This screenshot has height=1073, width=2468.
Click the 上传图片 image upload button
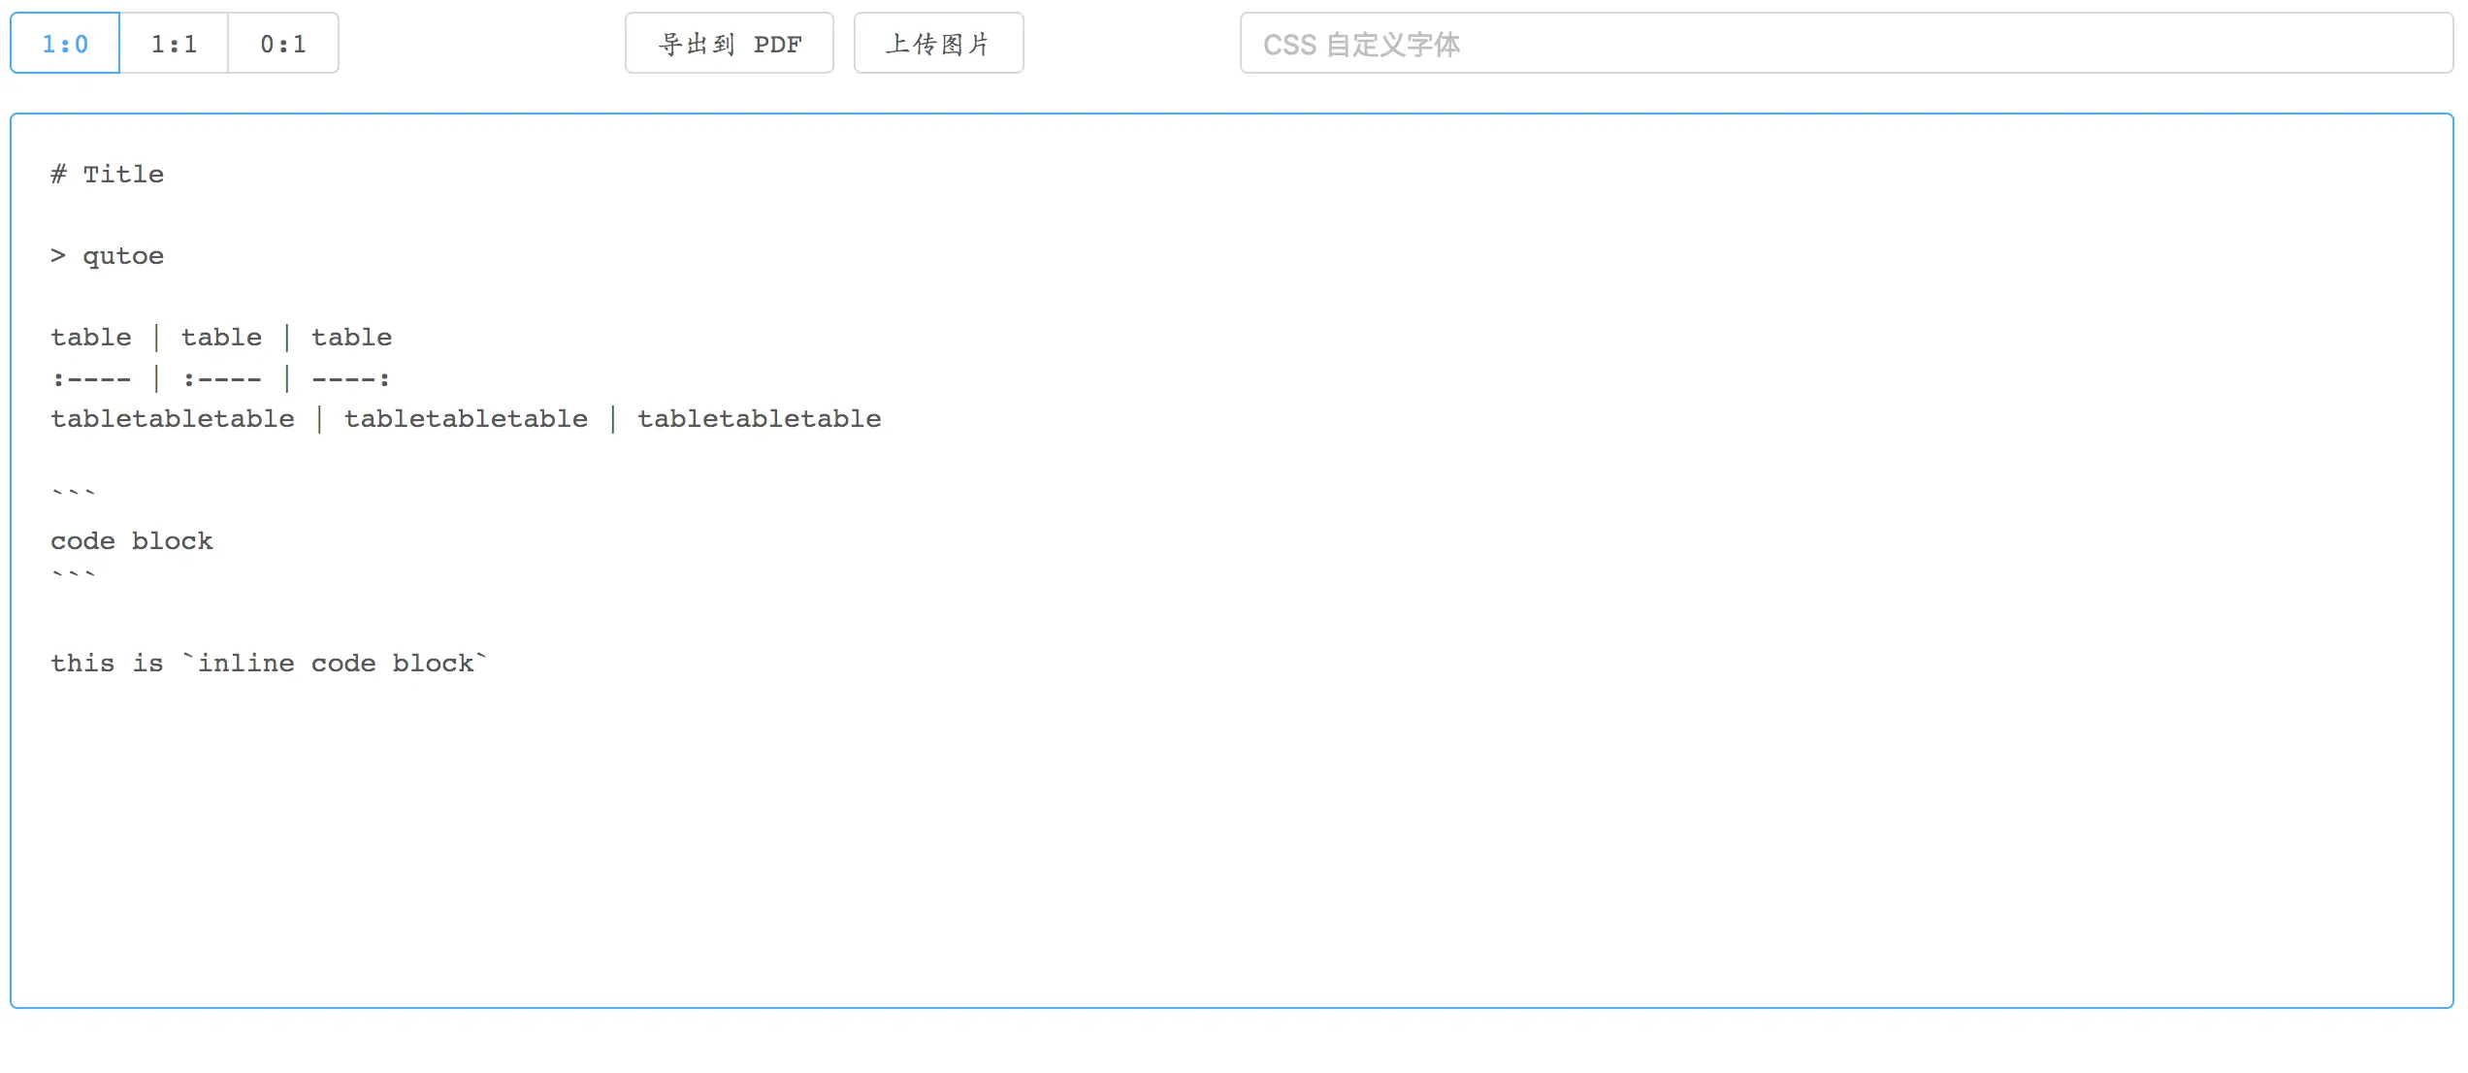937,43
